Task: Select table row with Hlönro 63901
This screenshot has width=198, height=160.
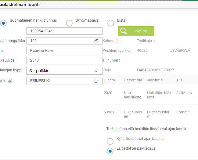Action: click(150, 114)
